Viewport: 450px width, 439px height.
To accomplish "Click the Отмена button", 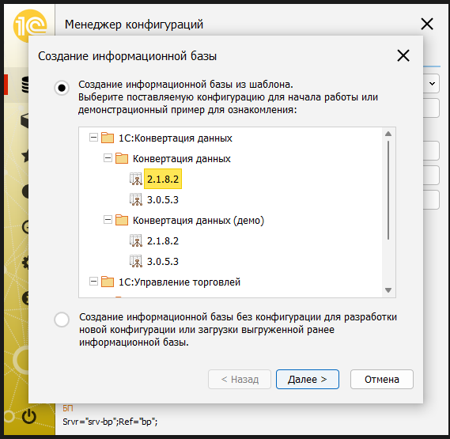I will tap(382, 379).
